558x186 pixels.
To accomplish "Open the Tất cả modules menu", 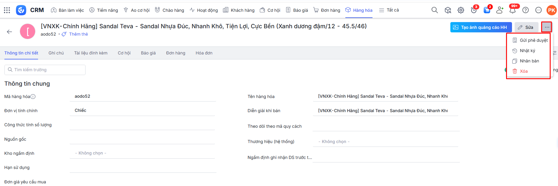I will click(x=389, y=10).
